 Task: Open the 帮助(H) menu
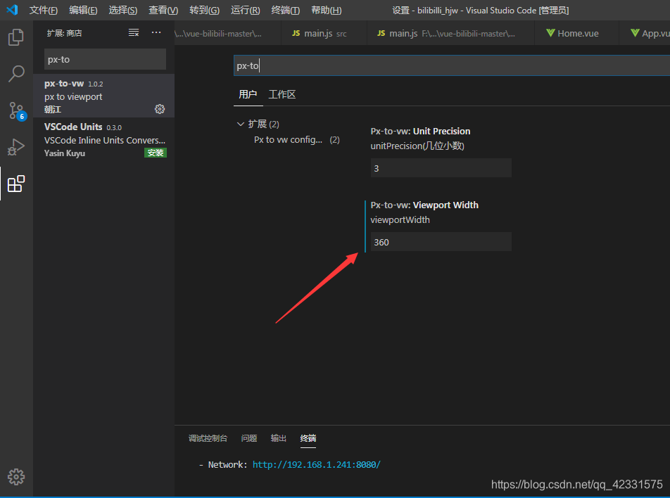click(326, 11)
